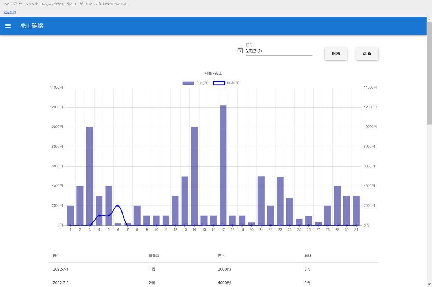Image resolution: width=432 pixels, height=287 pixels.
Task: Click the 売上 column header
Action: pos(222,256)
